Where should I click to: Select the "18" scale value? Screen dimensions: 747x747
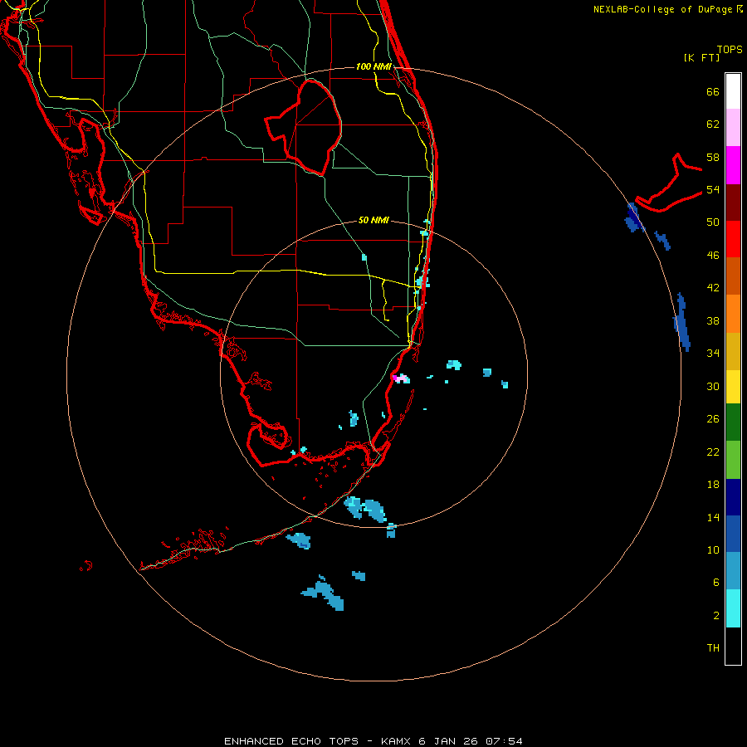coord(713,485)
